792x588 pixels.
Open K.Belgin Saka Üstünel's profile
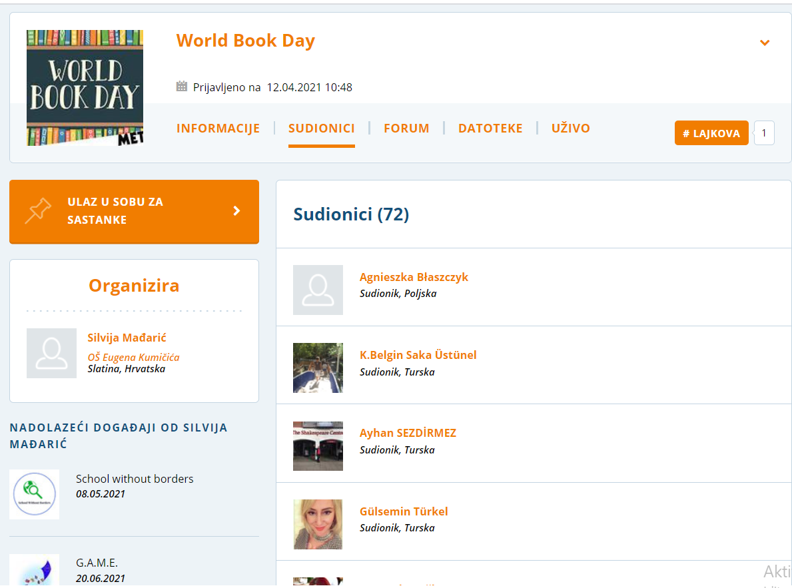[x=418, y=355]
